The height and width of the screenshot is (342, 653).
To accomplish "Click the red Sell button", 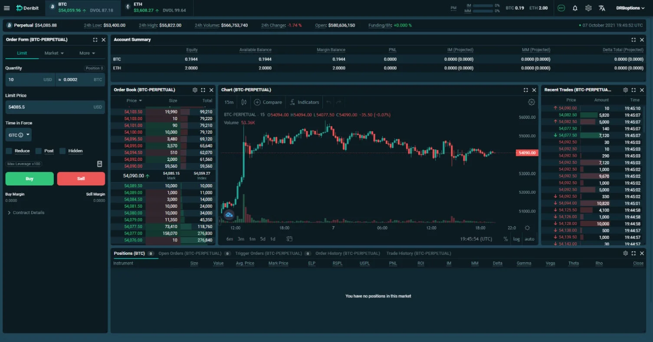I will pos(81,179).
